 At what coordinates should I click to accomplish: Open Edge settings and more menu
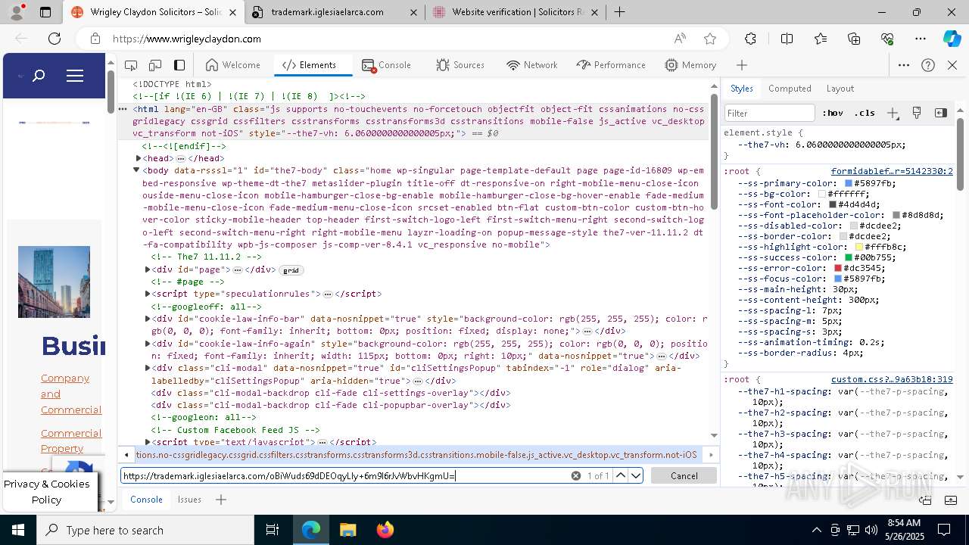(x=921, y=39)
